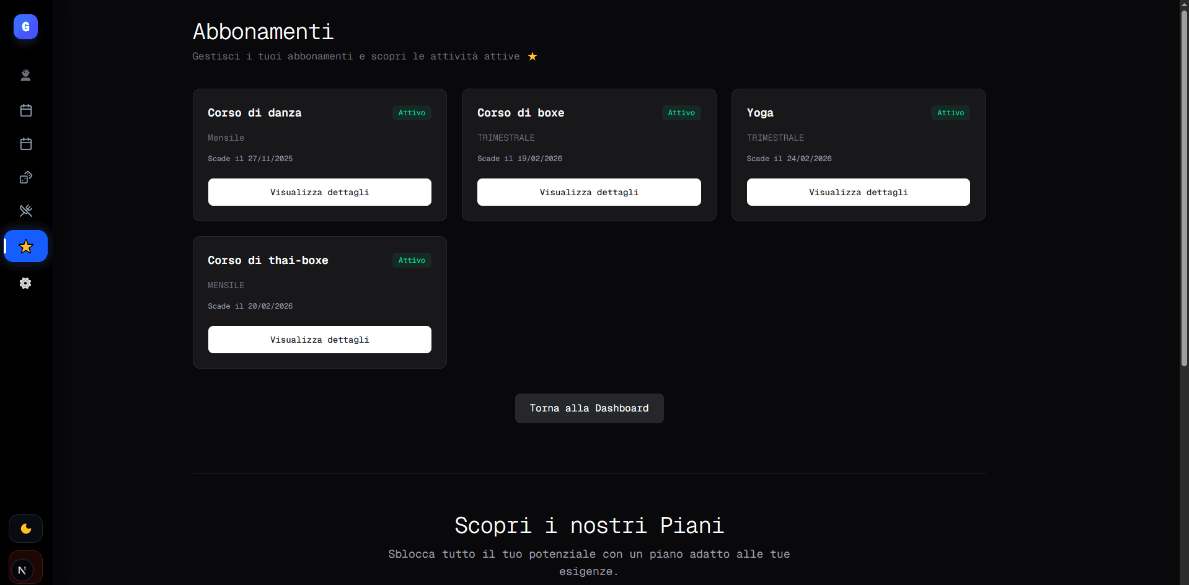Click Mensile label on Corso di danza
Viewport: 1189px width, 585px height.
click(x=226, y=138)
